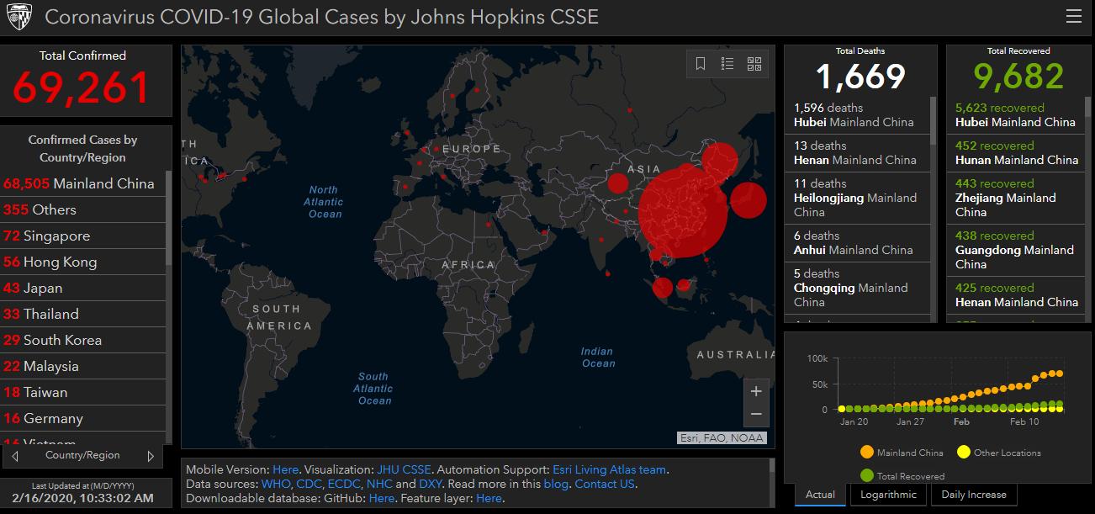1095x514 pixels.
Task: Select Singapore in the country list
Action: pyautogui.click(x=82, y=236)
